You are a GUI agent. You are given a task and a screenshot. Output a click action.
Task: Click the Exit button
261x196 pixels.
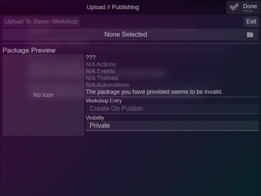pos(251,22)
